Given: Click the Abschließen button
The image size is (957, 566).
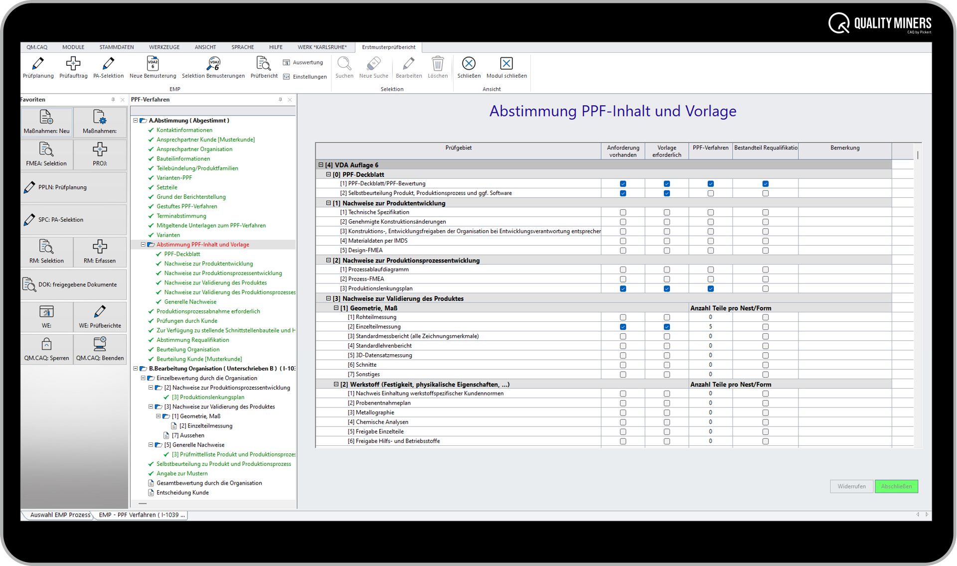Looking at the screenshot, I should coord(896,486).
